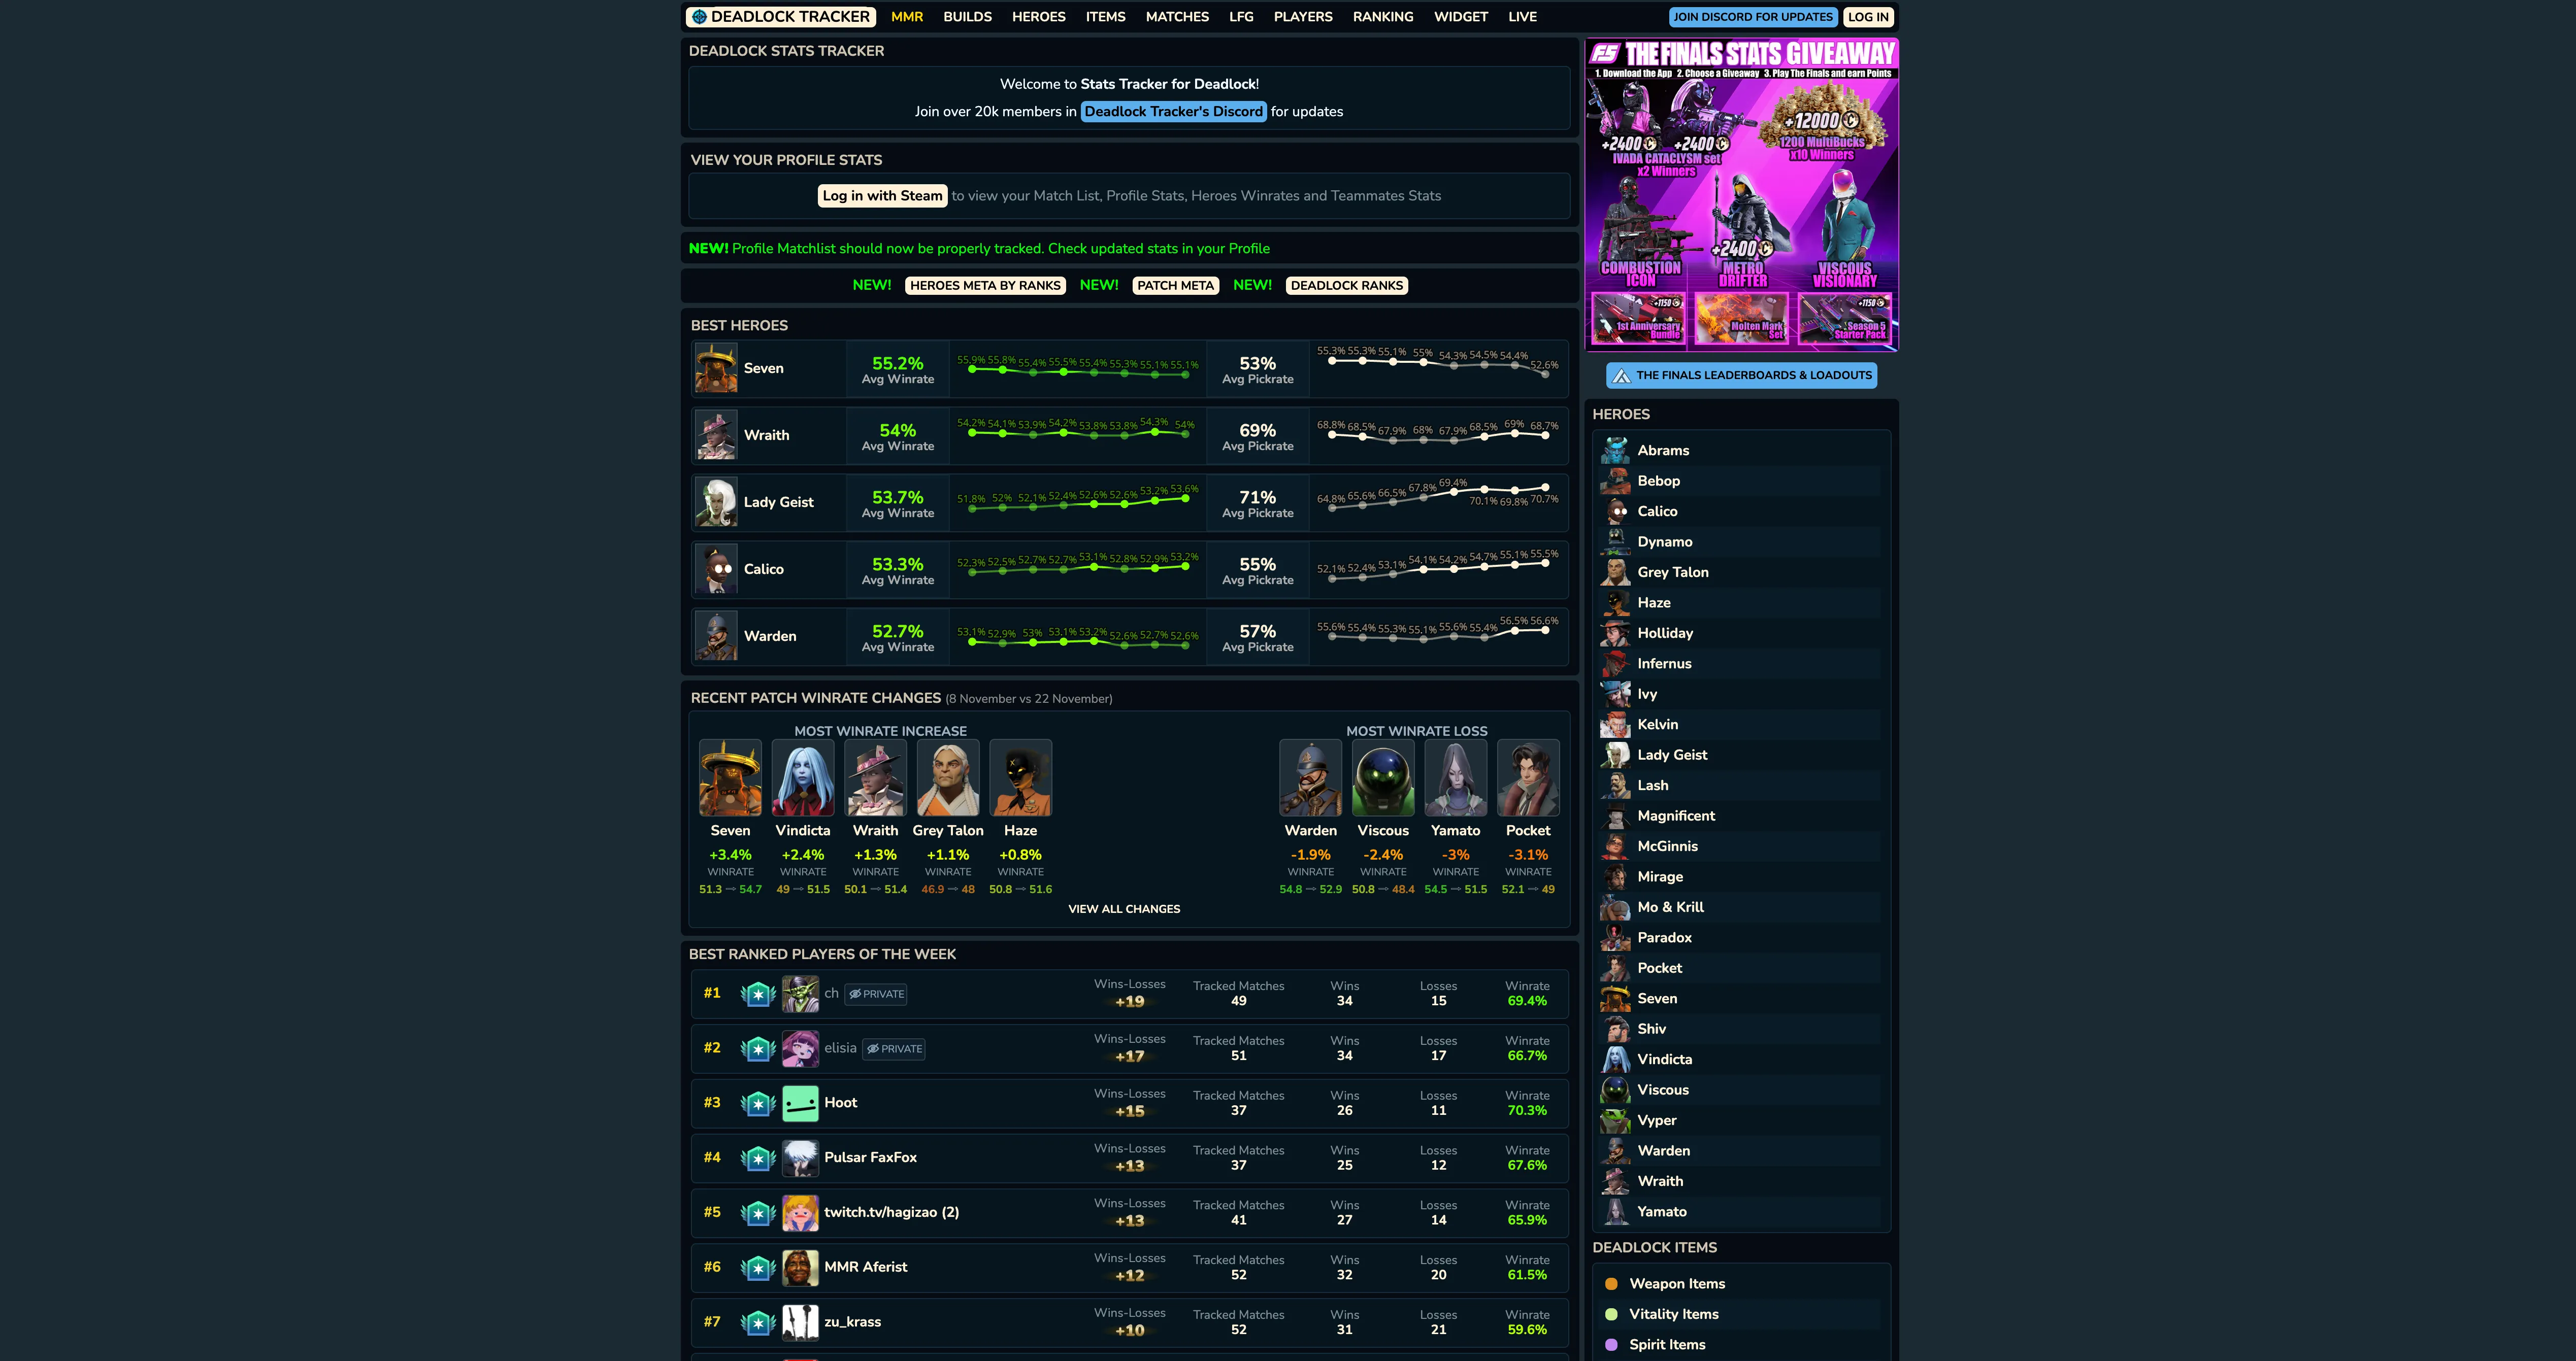Image resolution: width=2576 pixels, height=1361 pixels.
Task: Click Wraith's 69% Avg Pickrate value
Action: pos(1257,431)
